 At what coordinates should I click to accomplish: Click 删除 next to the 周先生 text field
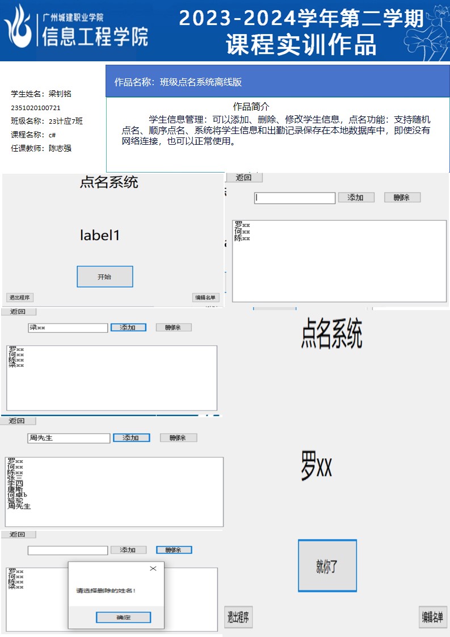coord(178,438)
